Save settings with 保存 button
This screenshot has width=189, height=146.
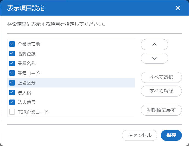coord(171,135)
